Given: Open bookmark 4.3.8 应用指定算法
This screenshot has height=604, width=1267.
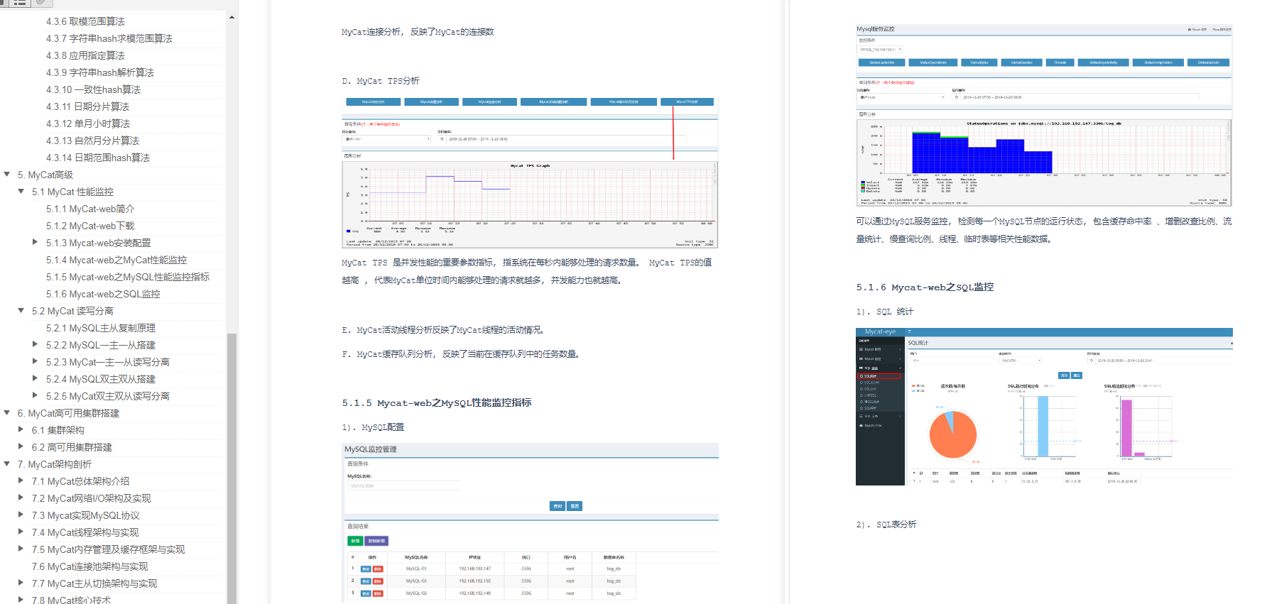Looking at the screenshot, I should coord(85,55).
